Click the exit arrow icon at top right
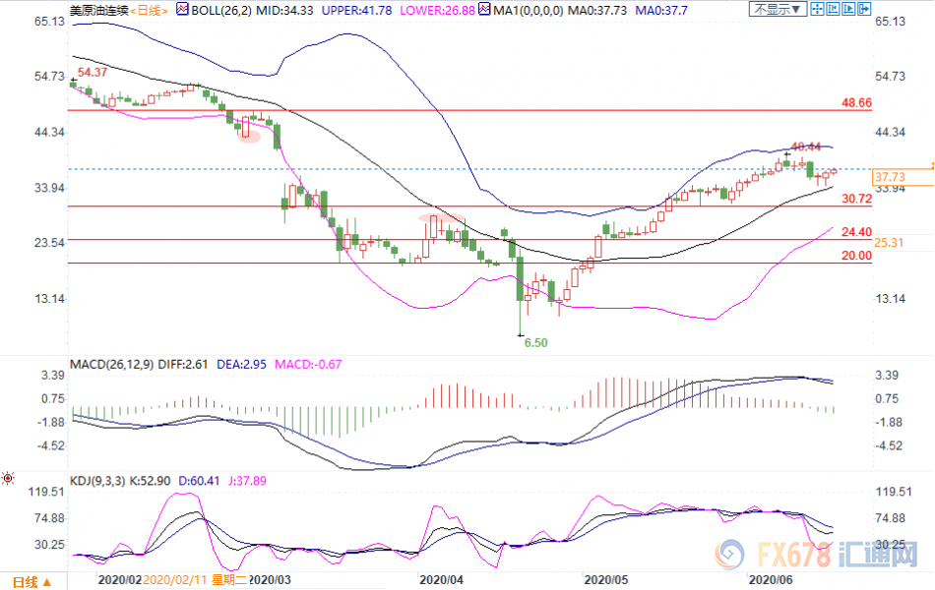This screenshot has height=590, width=935. click(864, 9)
